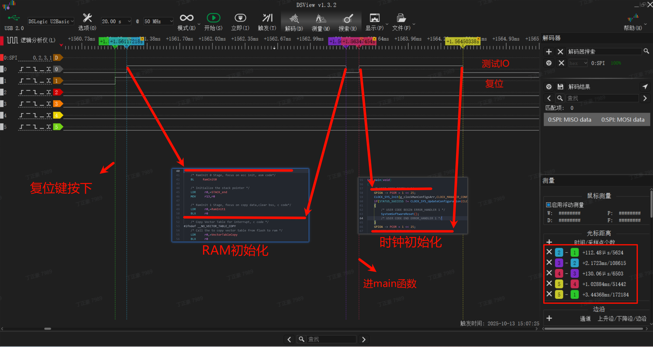Click the 立即 (Instant) capture icon

pyautogui.click(x=240, y=19)
